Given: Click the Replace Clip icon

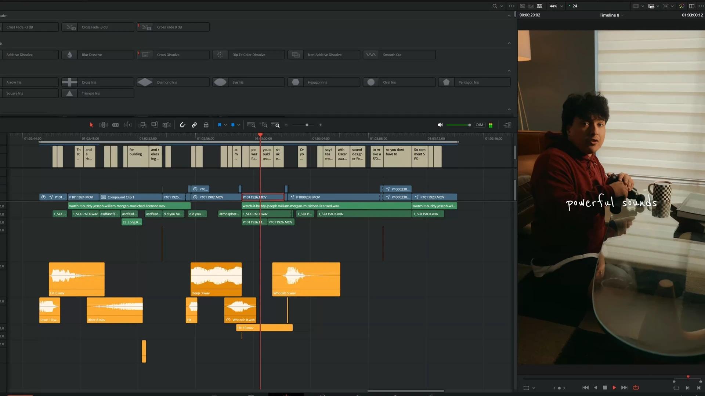Looking at the screenshot, I should coord(167,125).
